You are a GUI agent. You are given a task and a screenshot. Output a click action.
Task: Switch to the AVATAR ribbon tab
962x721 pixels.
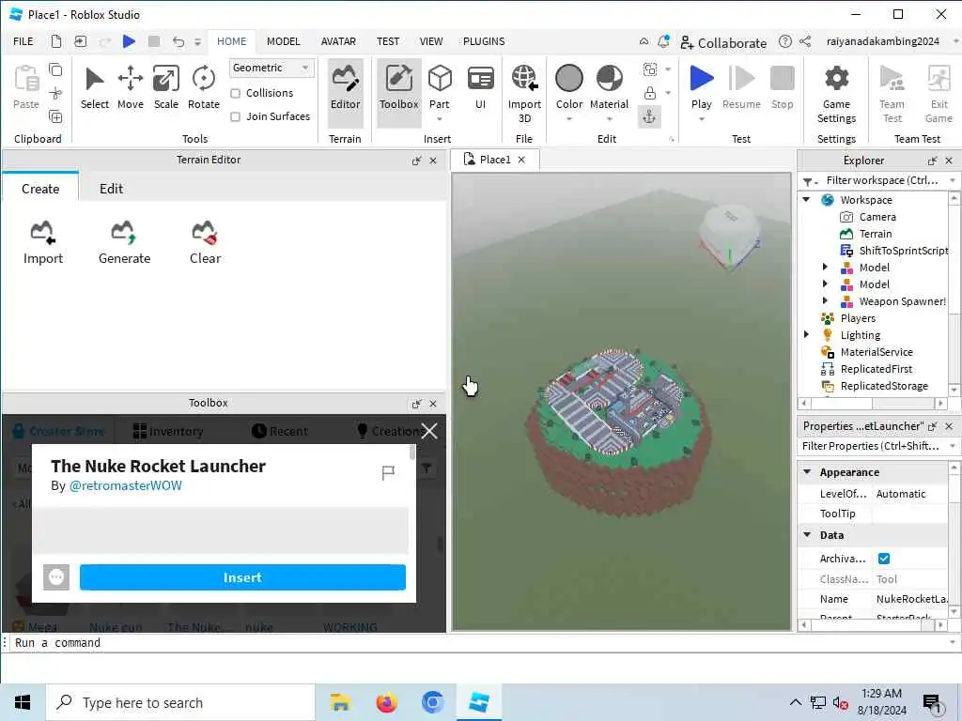(338, 41)
